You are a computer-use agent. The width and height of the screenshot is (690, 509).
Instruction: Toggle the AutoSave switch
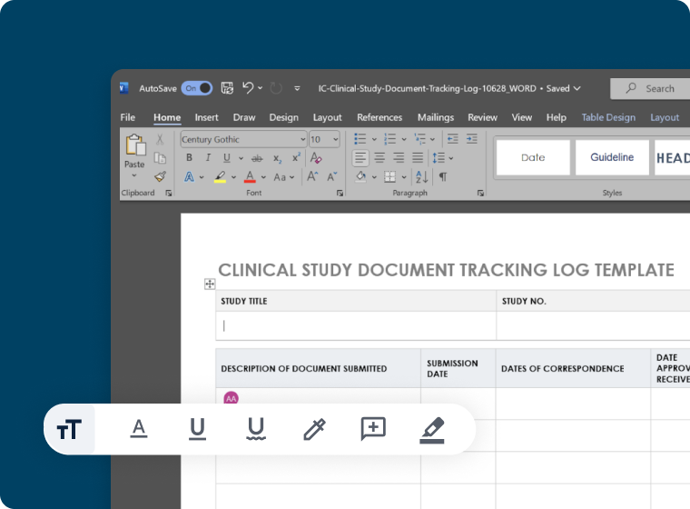click(x=196, y=88)
